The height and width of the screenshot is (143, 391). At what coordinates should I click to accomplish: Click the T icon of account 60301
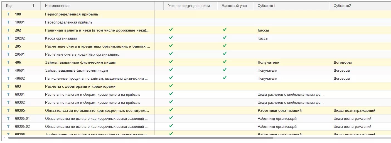tap(8, 94)
